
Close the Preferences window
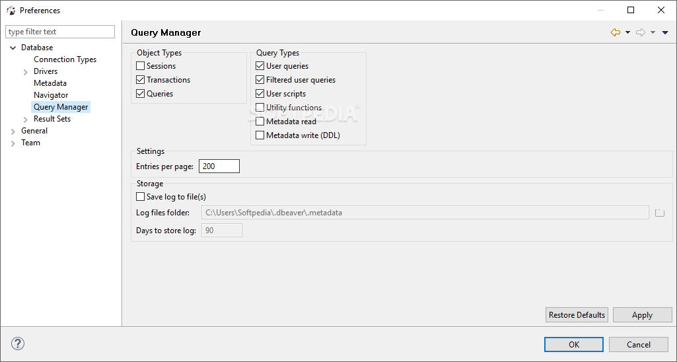660,10
